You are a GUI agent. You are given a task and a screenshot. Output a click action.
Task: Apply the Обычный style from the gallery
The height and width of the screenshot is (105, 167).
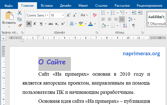(x=157, y=19)
